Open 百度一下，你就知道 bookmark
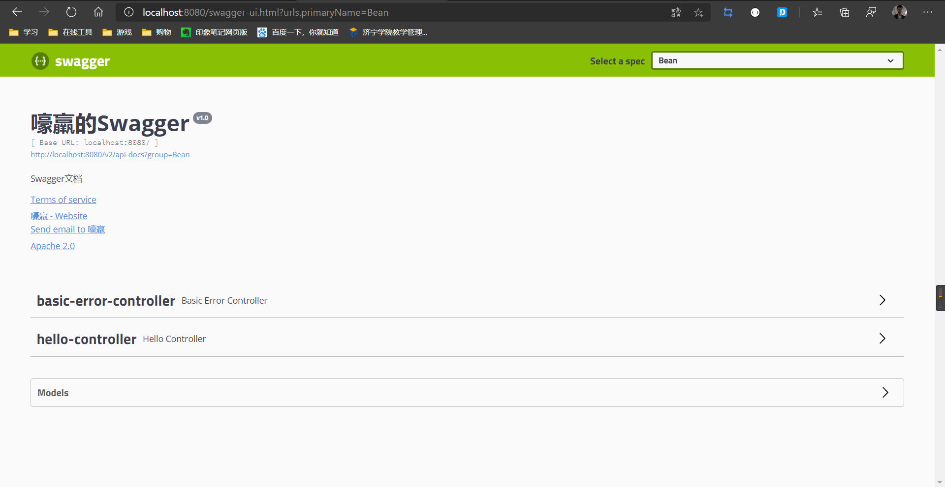 (298, 32)
